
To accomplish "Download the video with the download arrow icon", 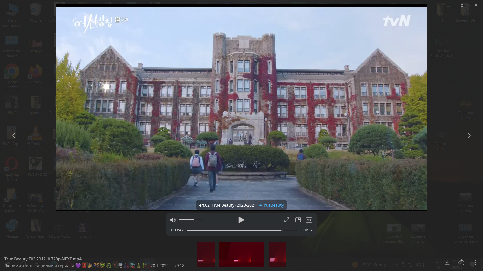I will pyautogui.click(x=447, y=262).
